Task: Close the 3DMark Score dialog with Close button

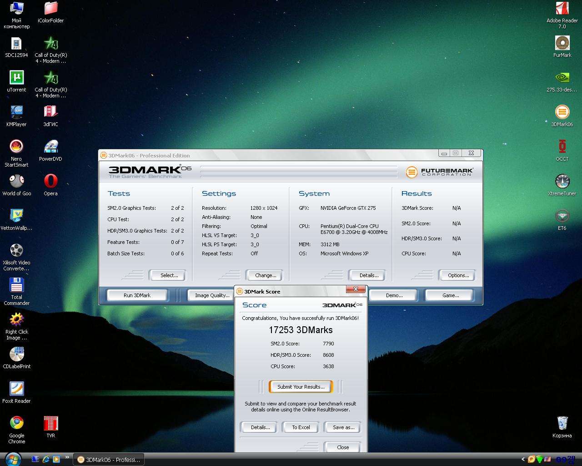Action: (343, 447)
